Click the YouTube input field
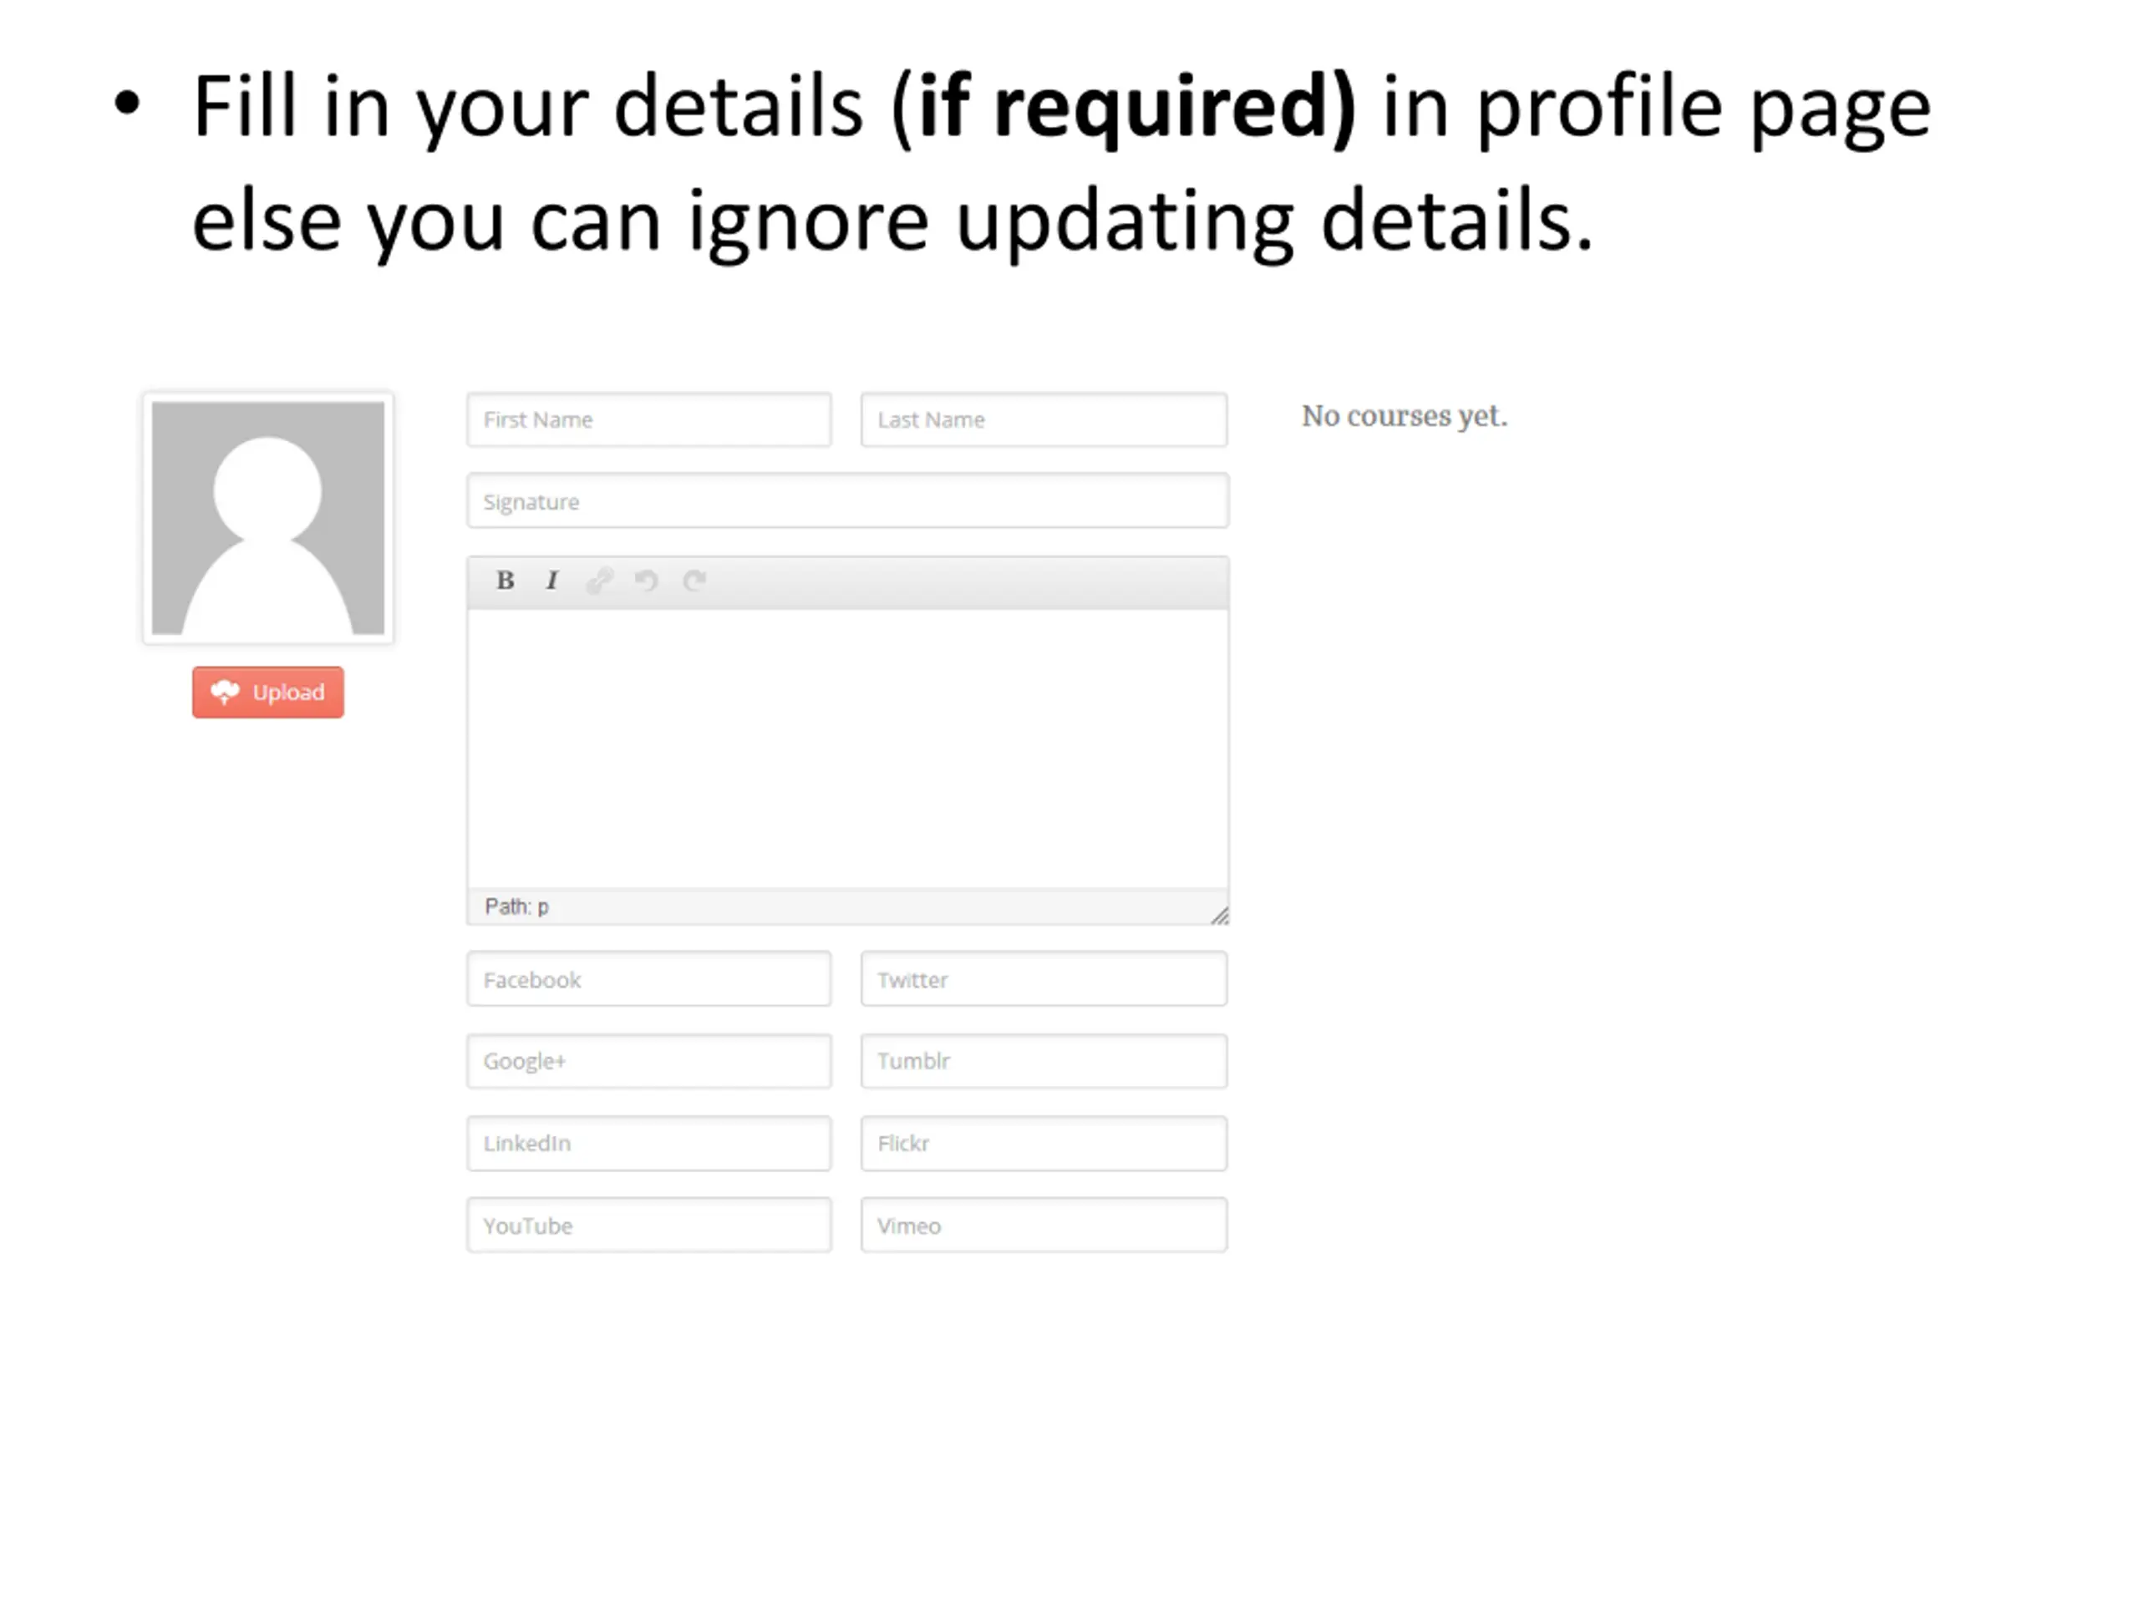The image size is (2139, 1604). point(649,1225)
